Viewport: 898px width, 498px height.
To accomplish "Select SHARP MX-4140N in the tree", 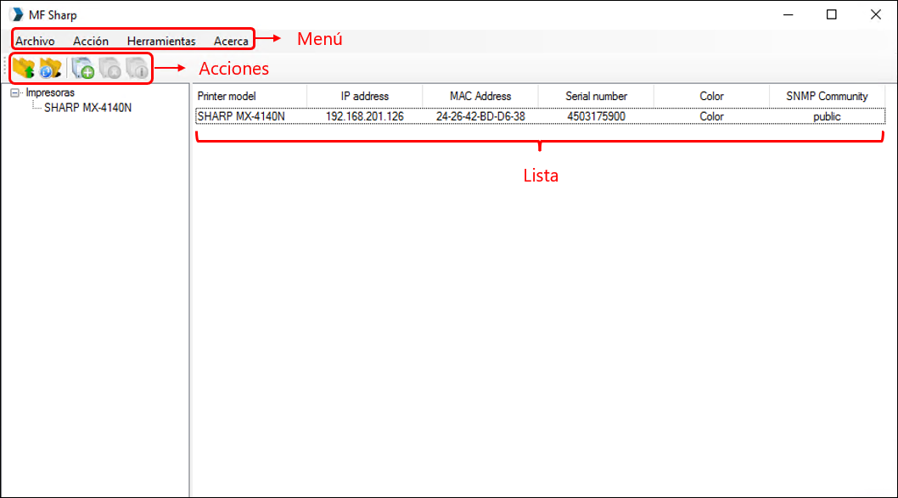I will pyautogui.click(x=87, y=108).
